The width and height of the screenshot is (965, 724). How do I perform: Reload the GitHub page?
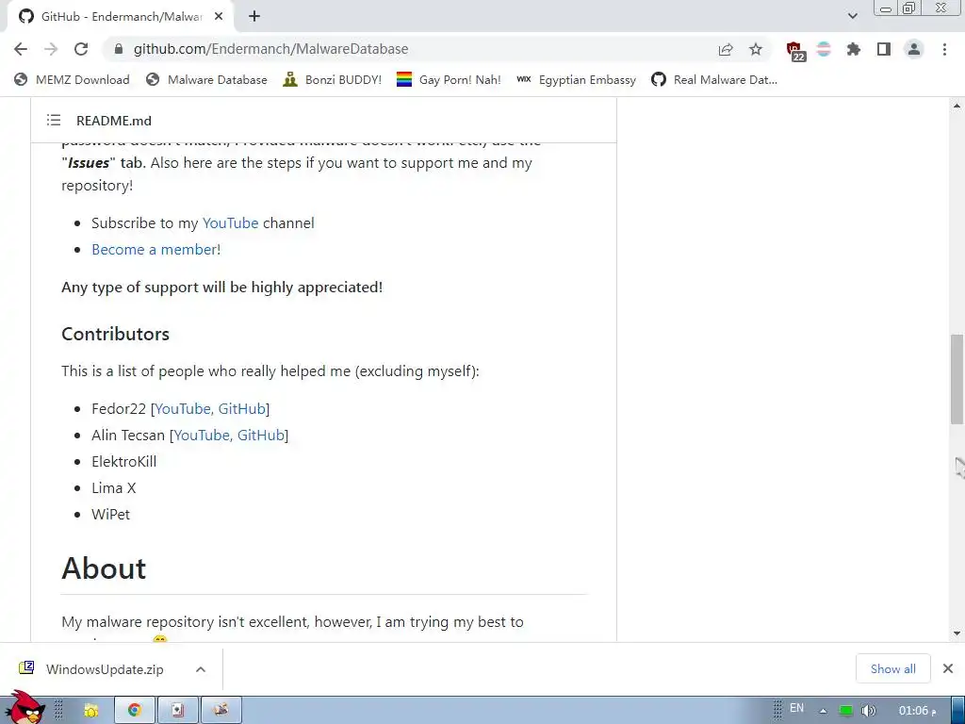(x=81, y=49)
